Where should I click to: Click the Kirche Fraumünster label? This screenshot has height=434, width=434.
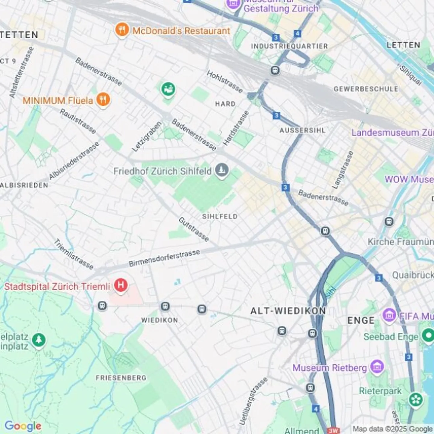pyautogui.click(x=401, y=242)
